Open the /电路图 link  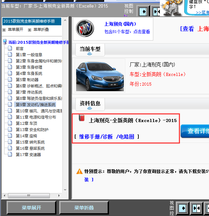click(125, 137)
